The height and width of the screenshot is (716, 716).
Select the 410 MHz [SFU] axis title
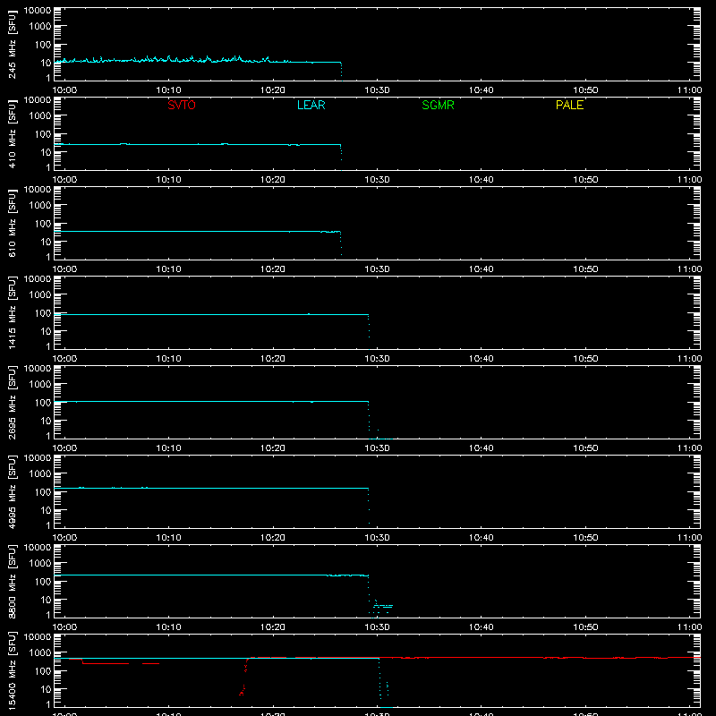coord(12,133)
